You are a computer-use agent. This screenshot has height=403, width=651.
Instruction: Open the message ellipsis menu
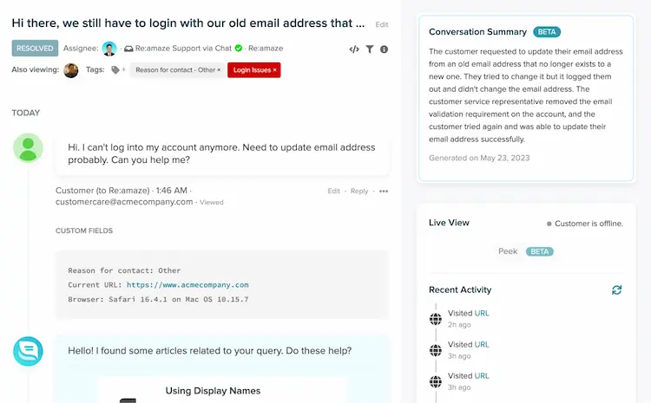pos(384,192)
